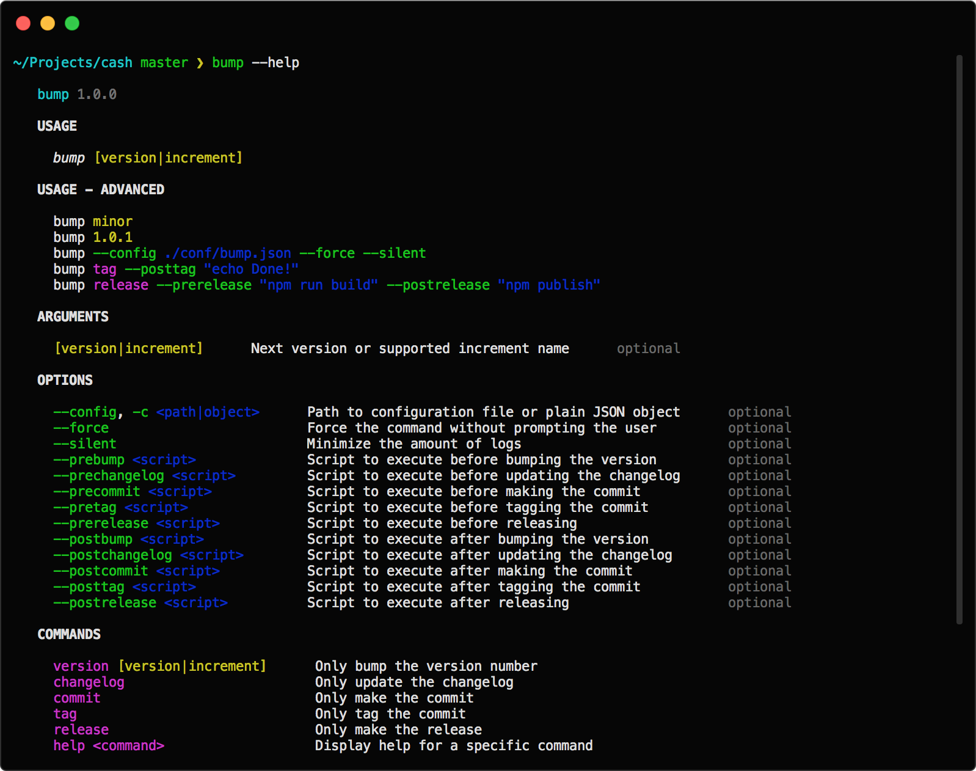Click the green maximize window button
This screenshot has height=771, width=976.
point(72,23)
